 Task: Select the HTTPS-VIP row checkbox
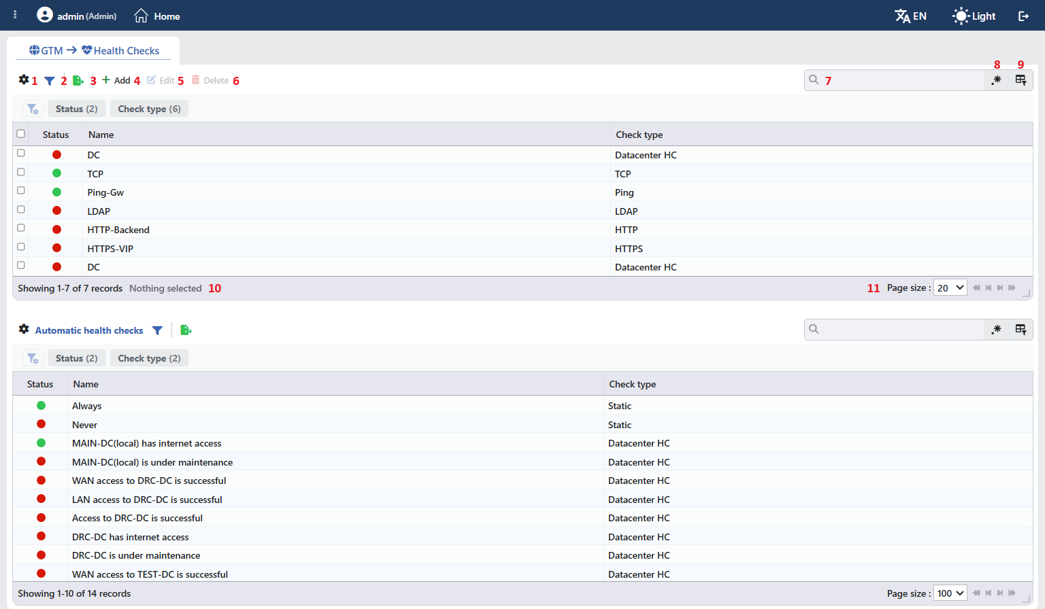[x=21, y=247]
